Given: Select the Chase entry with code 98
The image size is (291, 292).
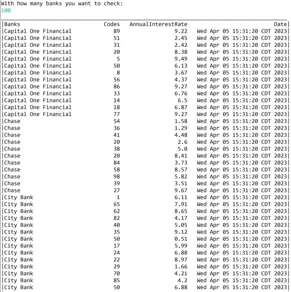Looking at the screenshot, I should point(12,176).
